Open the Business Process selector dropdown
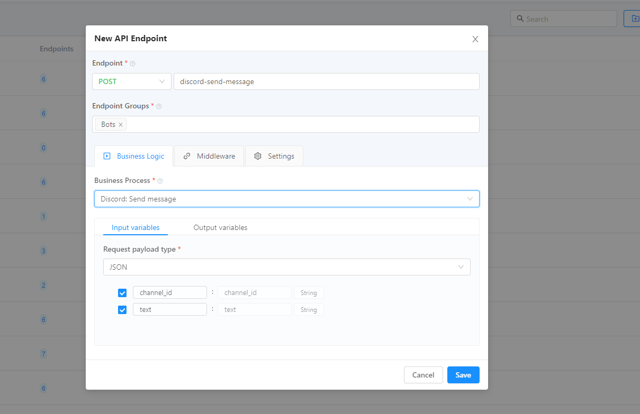Image resolution: width=640 pixels, height=414 pixels. 470,199
